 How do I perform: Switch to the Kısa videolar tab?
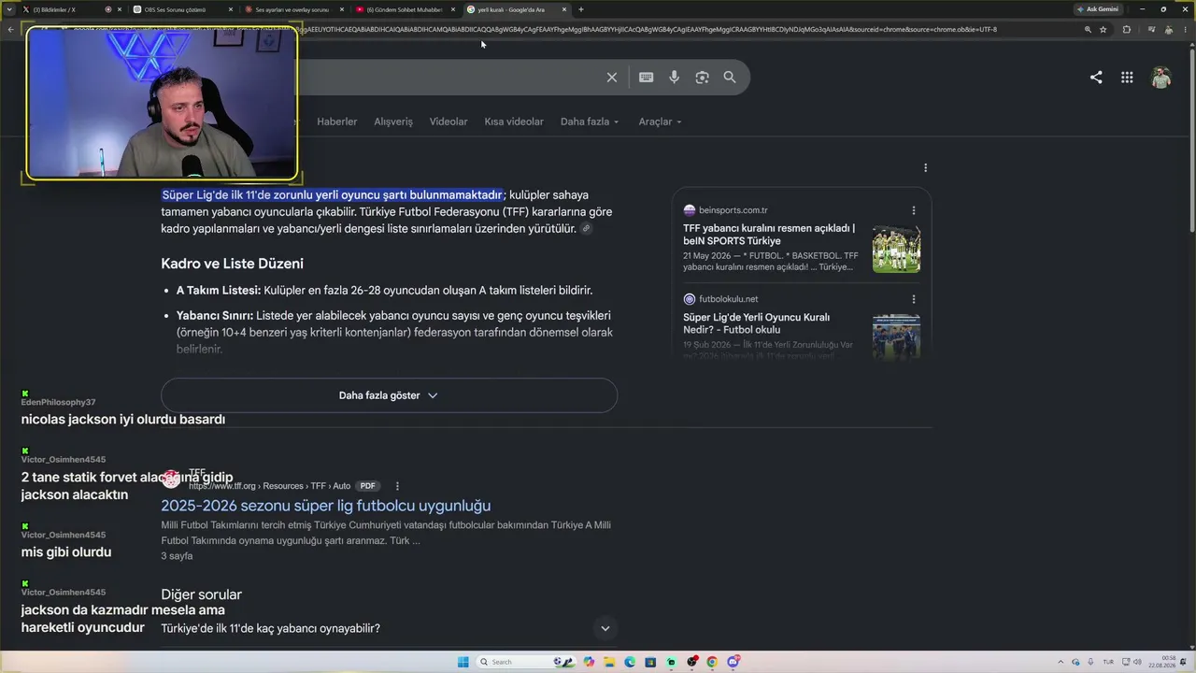pyautogui.click(x=514, y=122)
